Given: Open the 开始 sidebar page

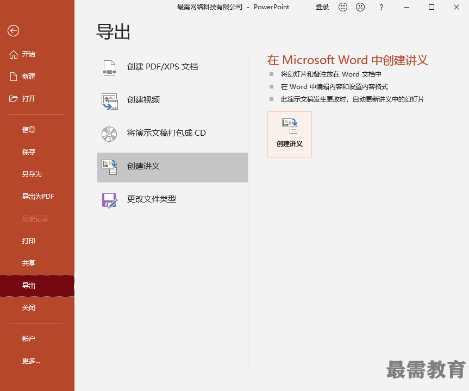Looking at the screenshot, I should tap(37, 54).
